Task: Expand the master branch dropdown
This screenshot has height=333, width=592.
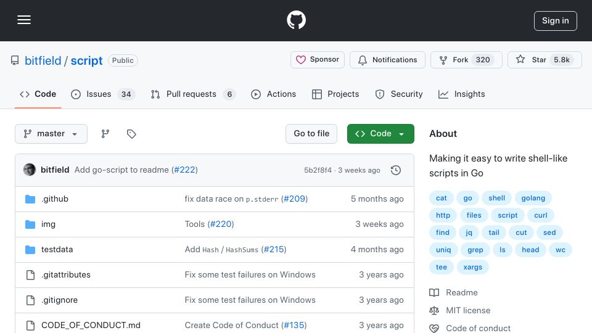Action: click(x=51, y=134)
